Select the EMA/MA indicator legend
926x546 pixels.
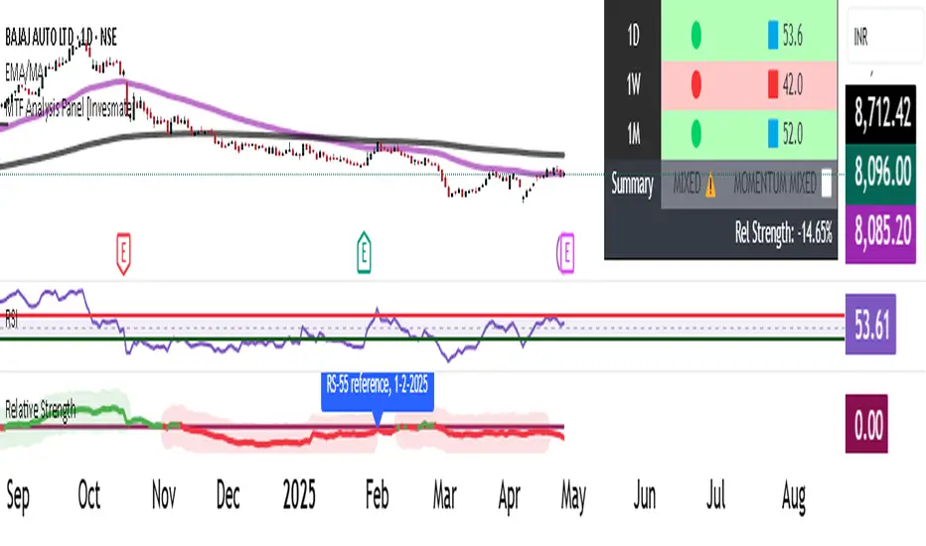tap(24, 72)
